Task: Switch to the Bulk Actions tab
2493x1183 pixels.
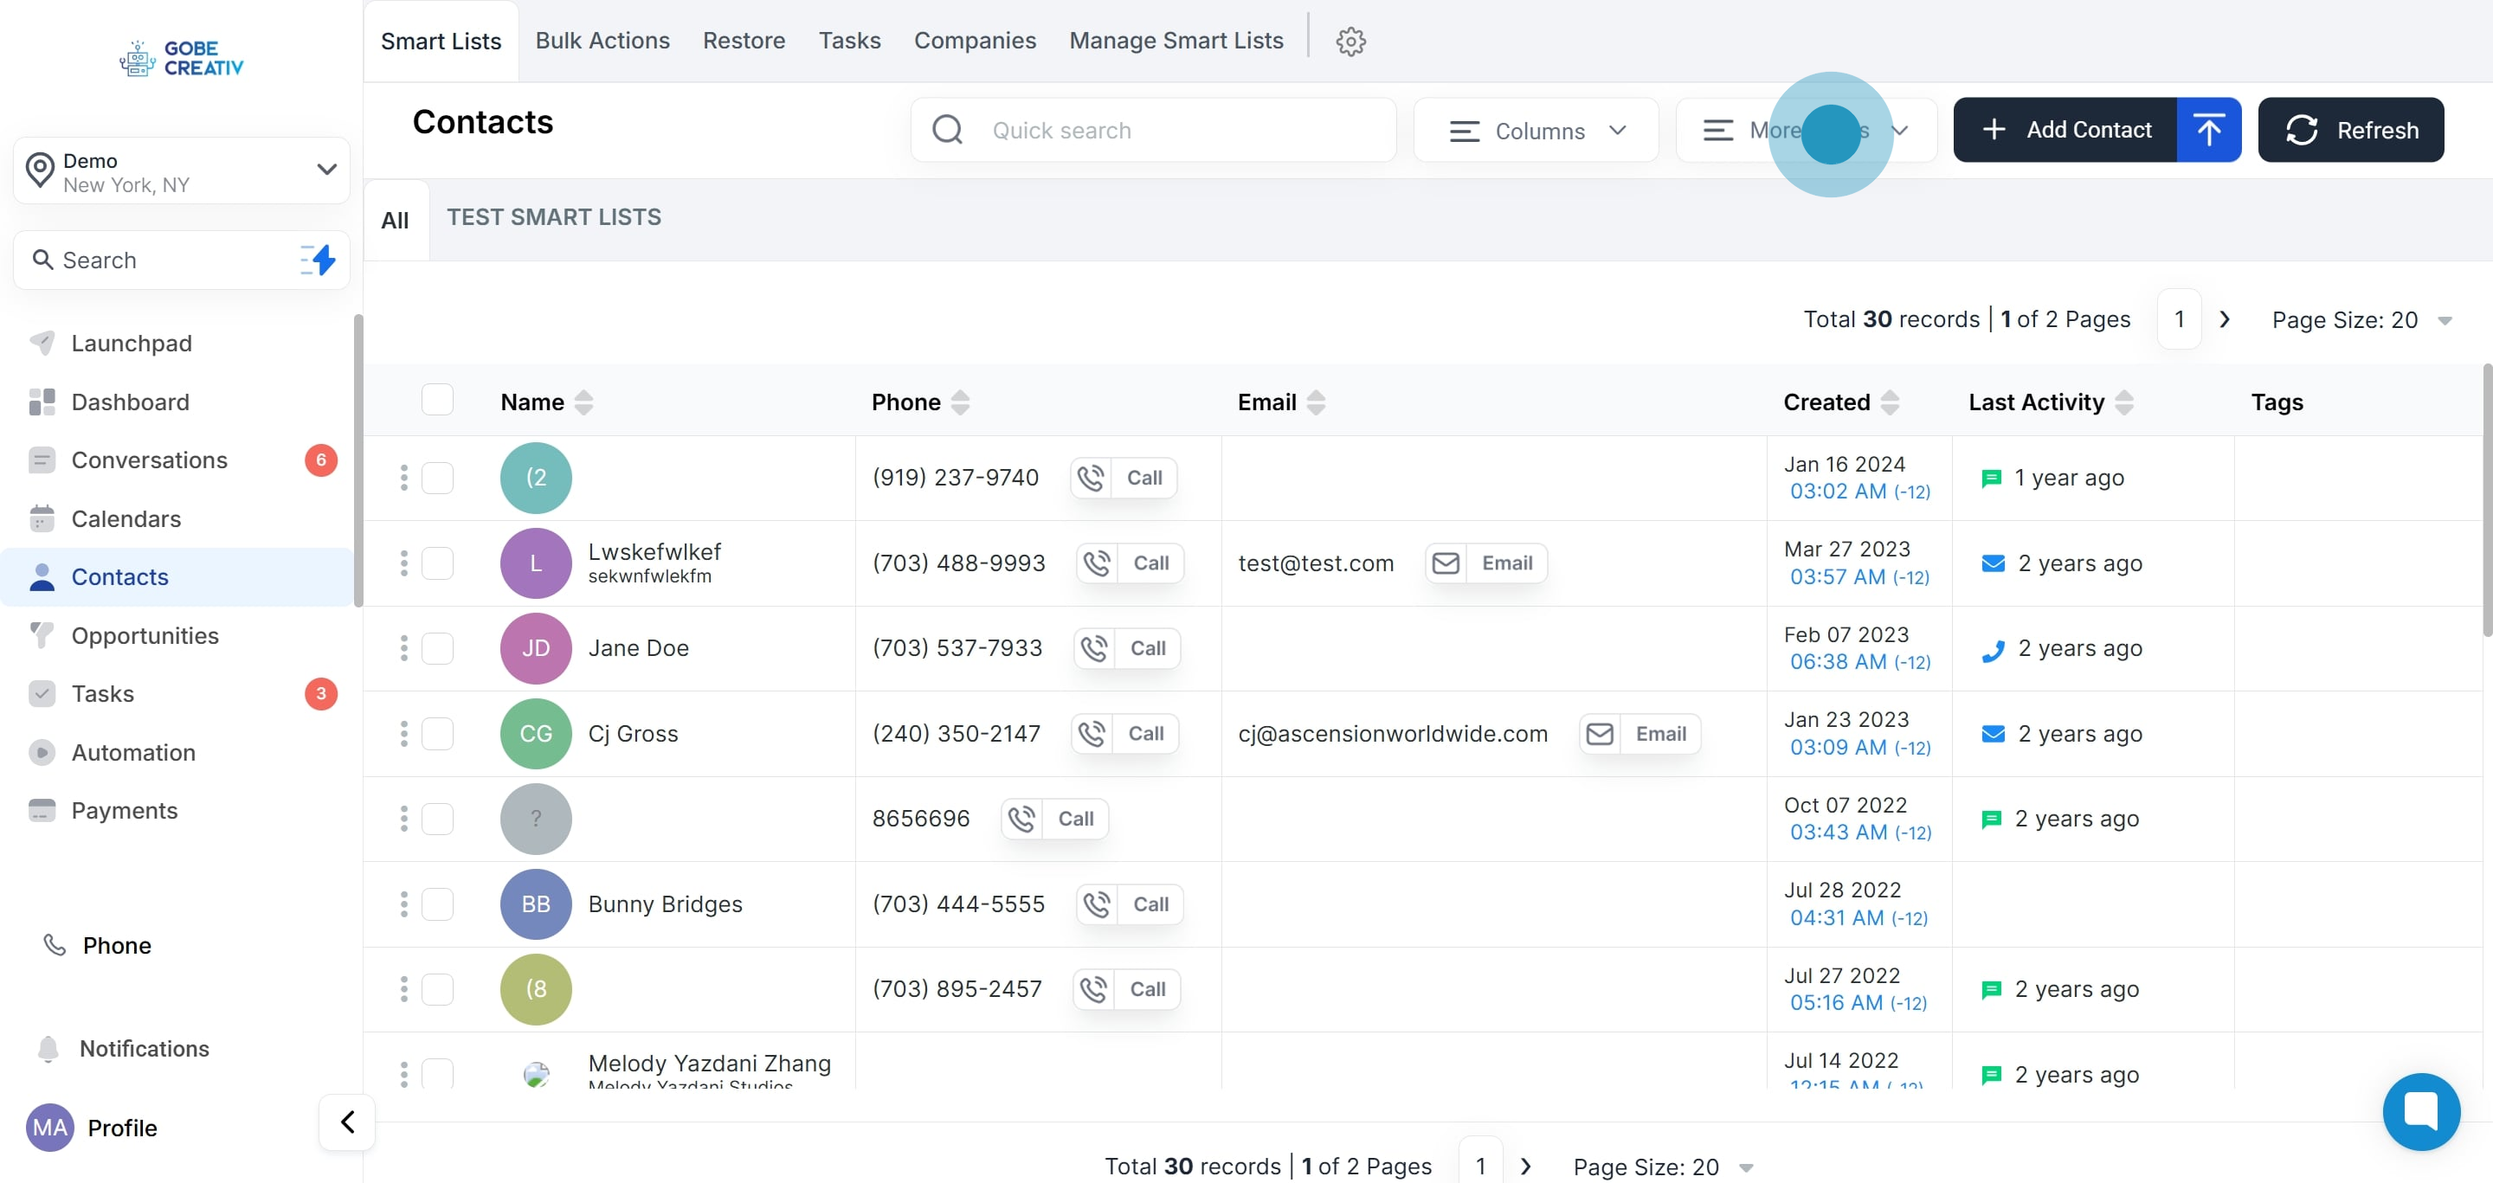Action: [x=602, y=41]
